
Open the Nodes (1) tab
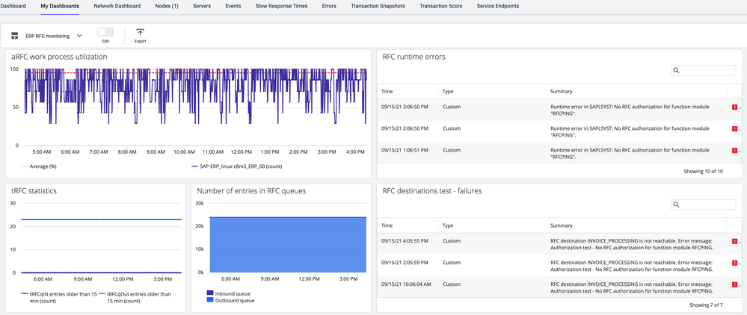[167, 6]
